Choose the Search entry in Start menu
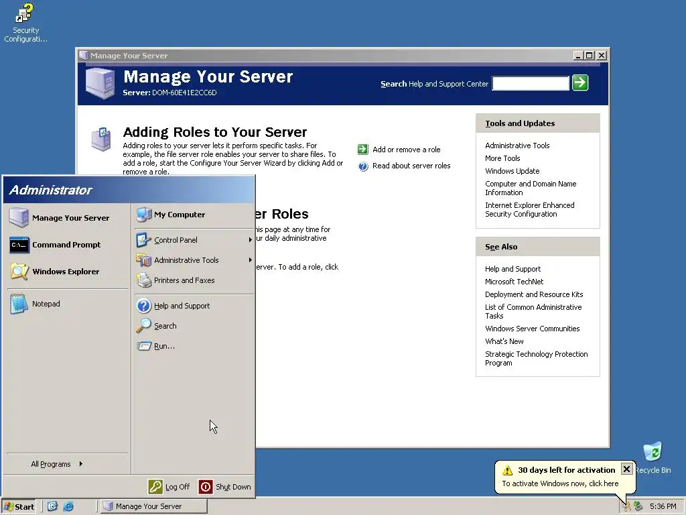 [193, 326]
